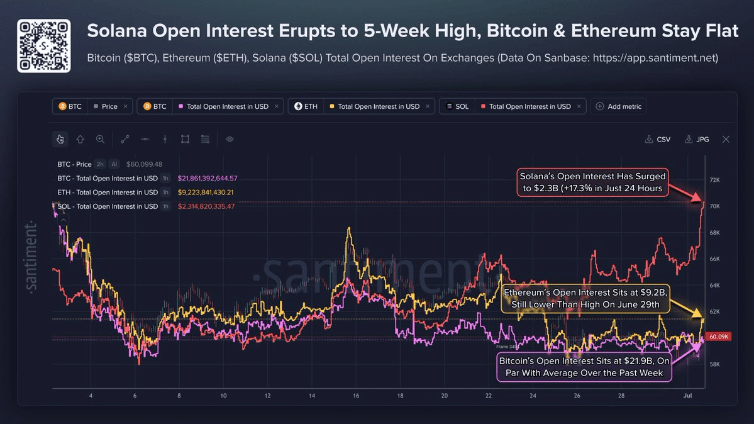Image resolution: width=754 pixels, height=424 pixels.
Task: Click the Add metric button
Action: (x=619, y=106)
